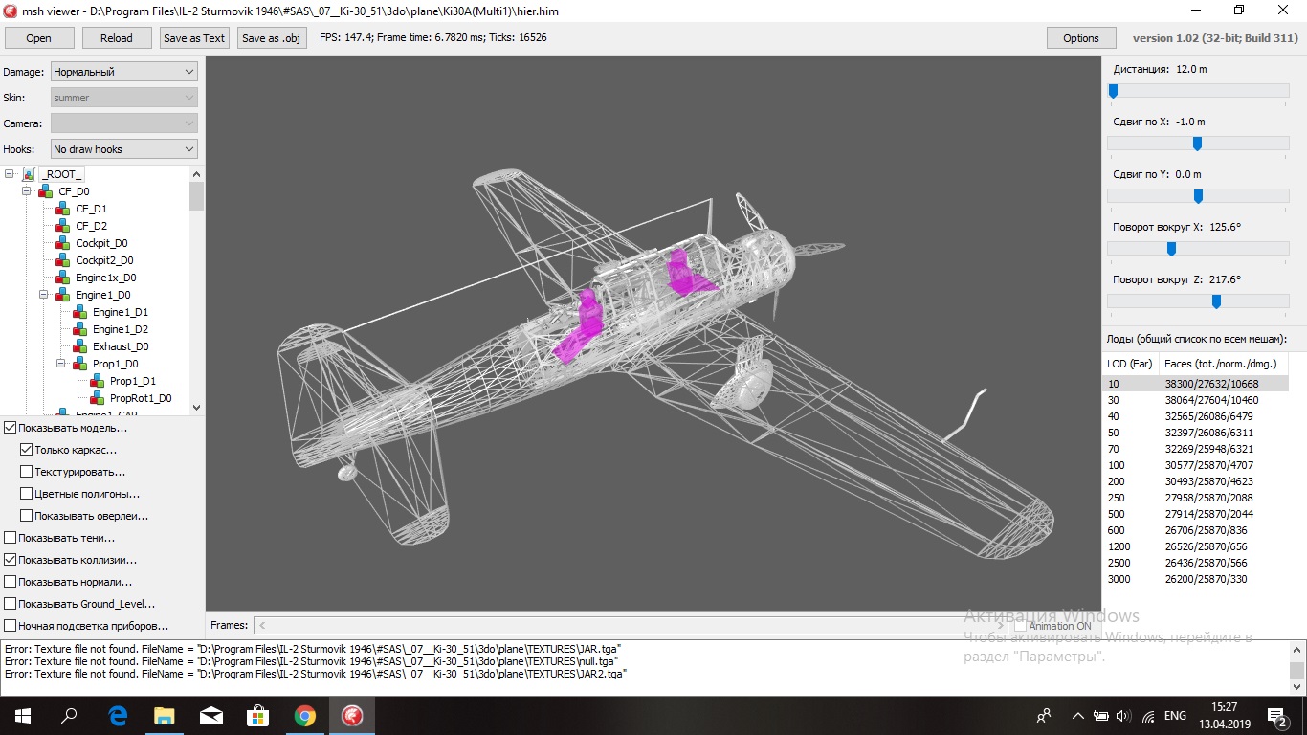Viewport: 1307px width, 735px height.
Task: Select the CF_D2 mesh icon
Action: tap(63, 226)
